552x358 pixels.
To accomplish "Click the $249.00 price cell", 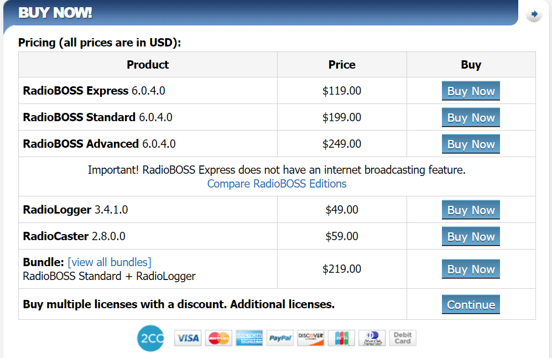I will [342, 144].
